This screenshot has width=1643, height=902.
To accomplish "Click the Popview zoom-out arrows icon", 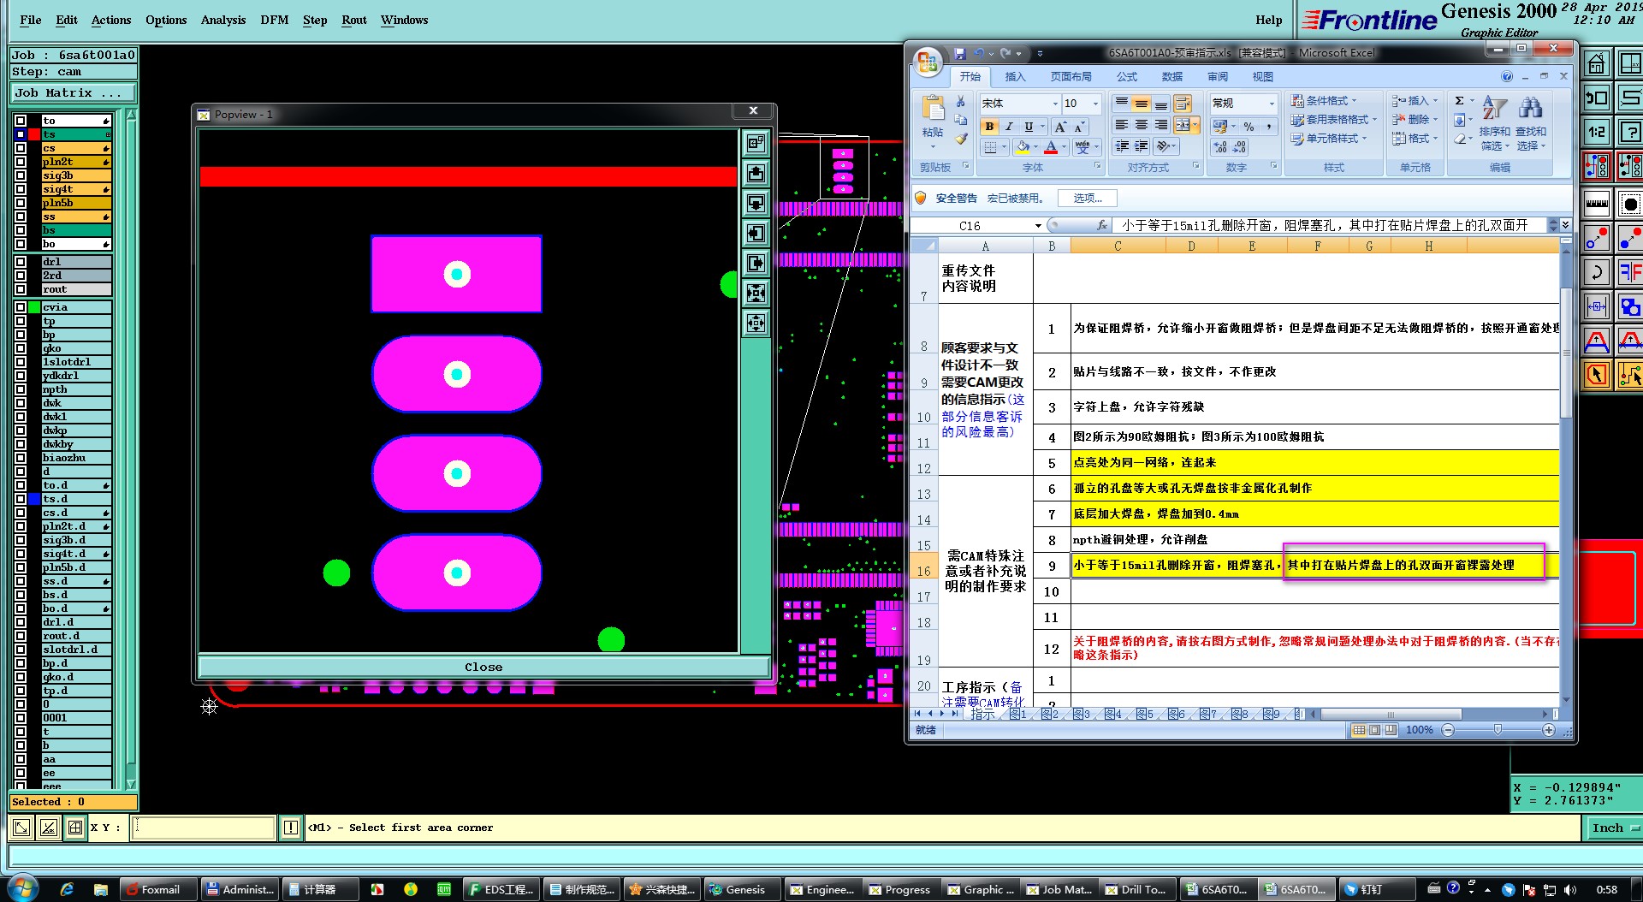I will (756, 323).
